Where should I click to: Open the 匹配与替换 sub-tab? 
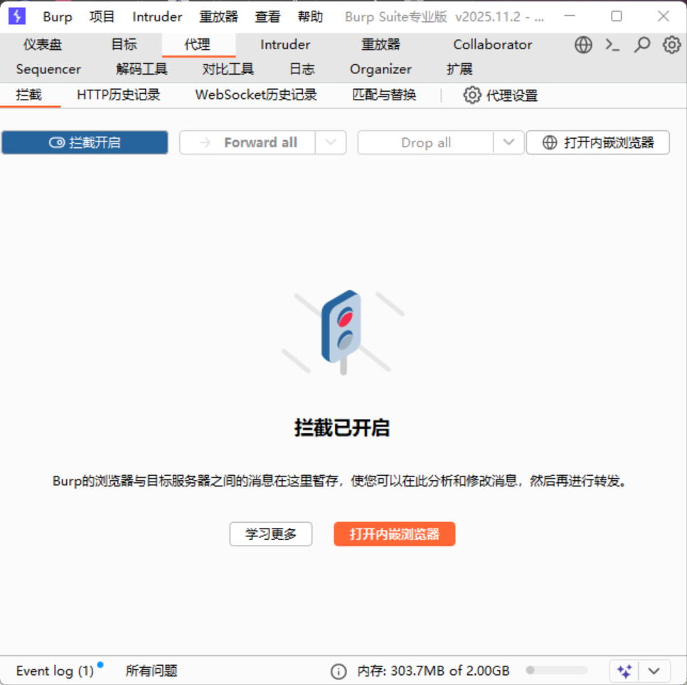[x=384, y=95]
